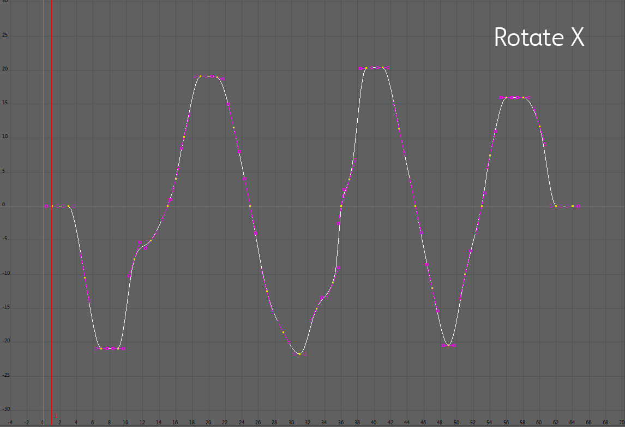Select the valley keyframe at frame 49
The height and width of the screenshot is (427, 625).
click(x=448, y=345)
